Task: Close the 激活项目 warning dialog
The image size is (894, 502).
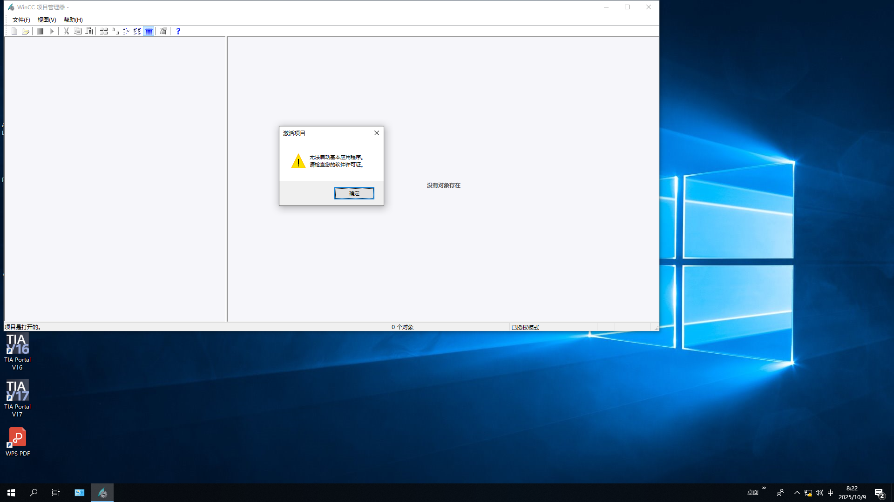Action: [376, 133]
